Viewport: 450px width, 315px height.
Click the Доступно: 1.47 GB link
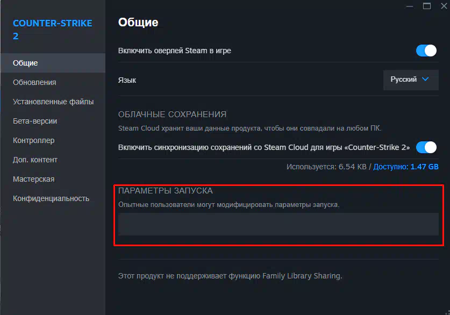(406, 167)
